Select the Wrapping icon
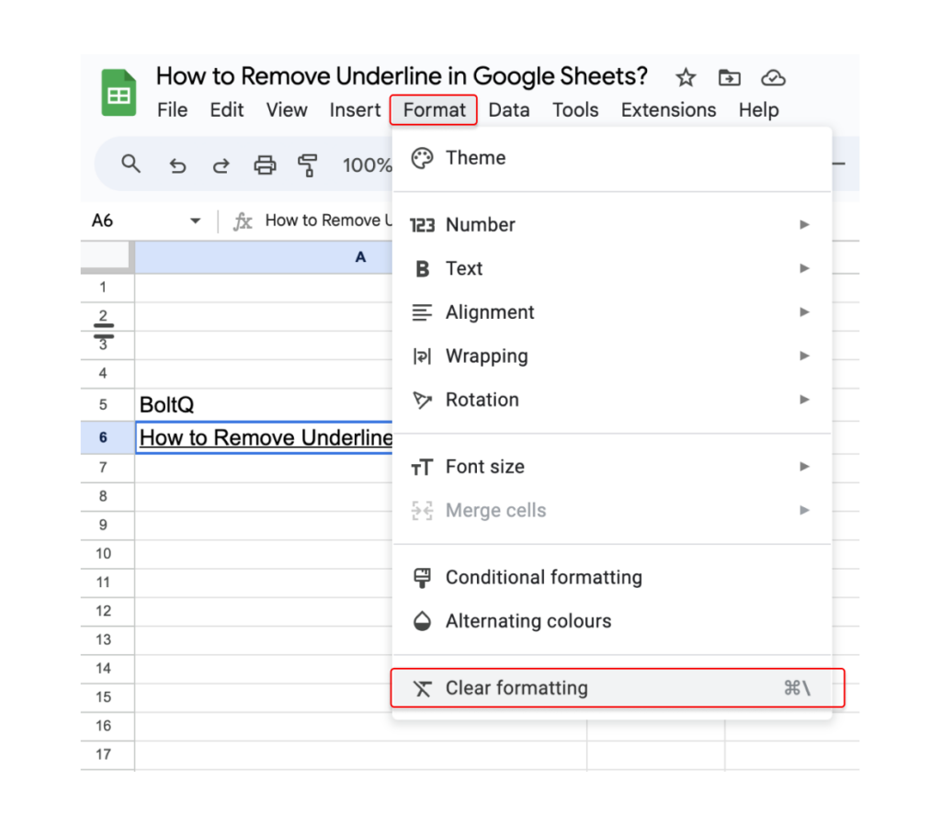Viewport: 941px width, 826px height. (422, 356)
